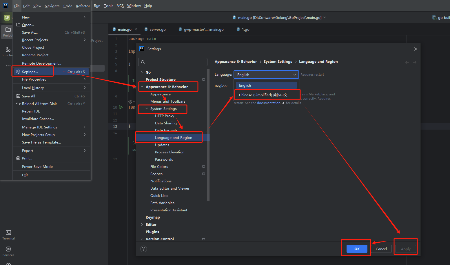Image resolution: width=450 pixels, height=265 pixels.
Task: Focus the Settings search field
Action: tap(173, 62)
